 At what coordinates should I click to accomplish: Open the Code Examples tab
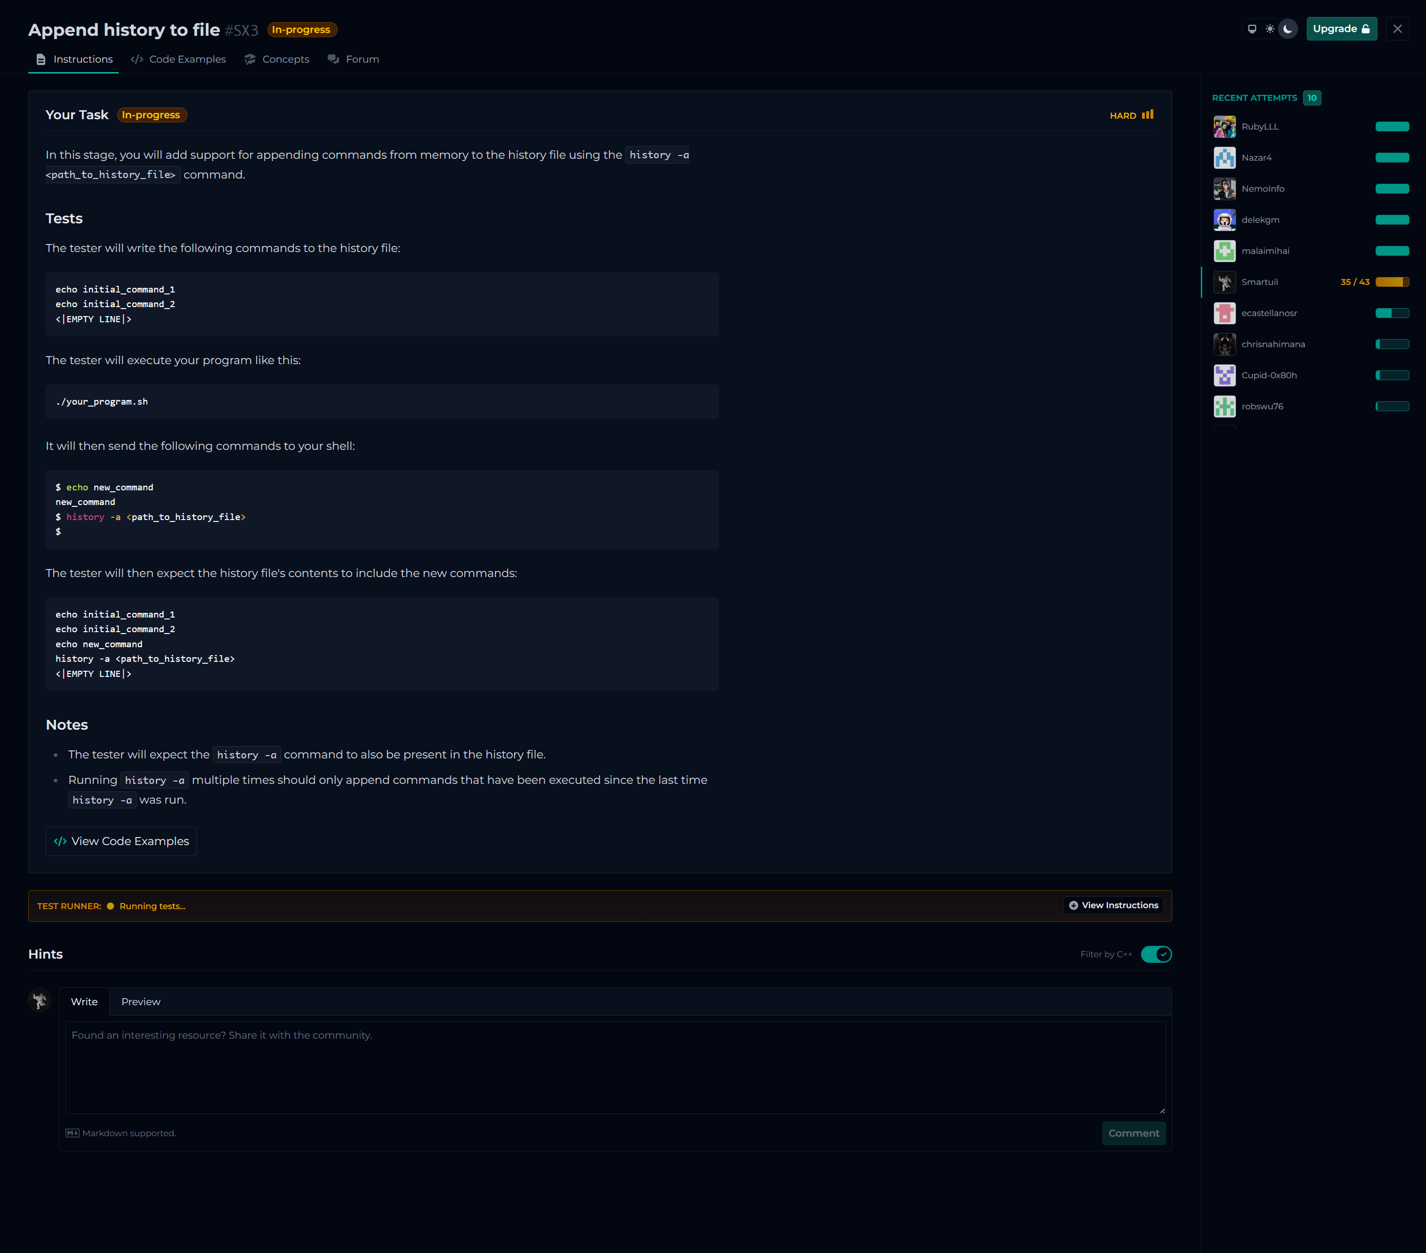[x=178, y=59]
